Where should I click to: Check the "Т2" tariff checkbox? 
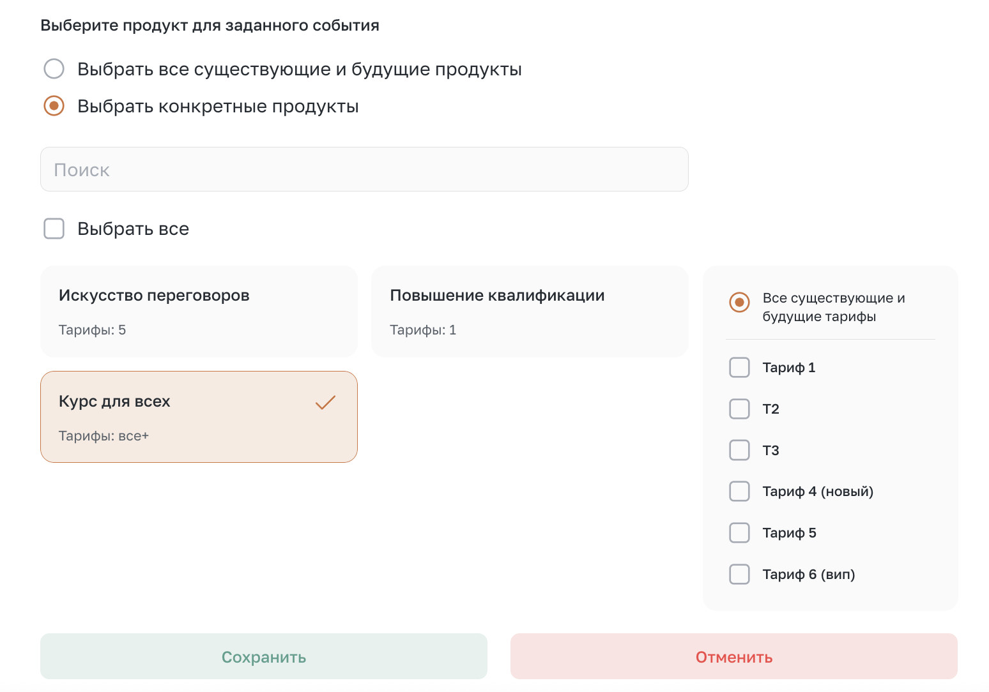740,409
